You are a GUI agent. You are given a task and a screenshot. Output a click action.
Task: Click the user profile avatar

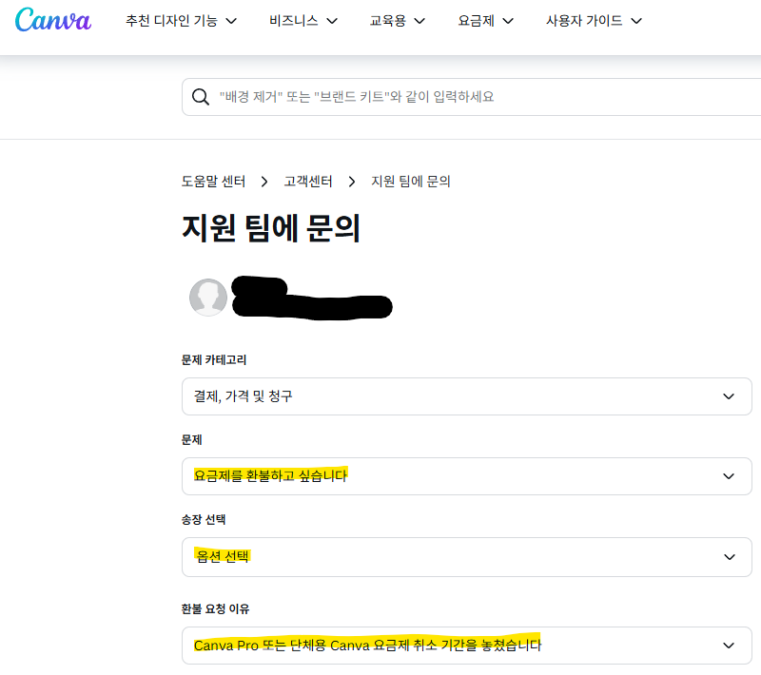[x=208, y=298]
